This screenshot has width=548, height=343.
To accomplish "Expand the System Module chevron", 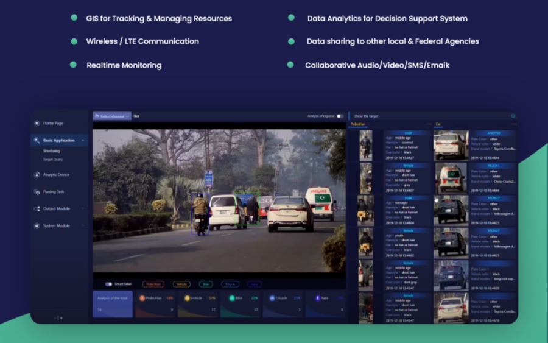I will (83, 226).
